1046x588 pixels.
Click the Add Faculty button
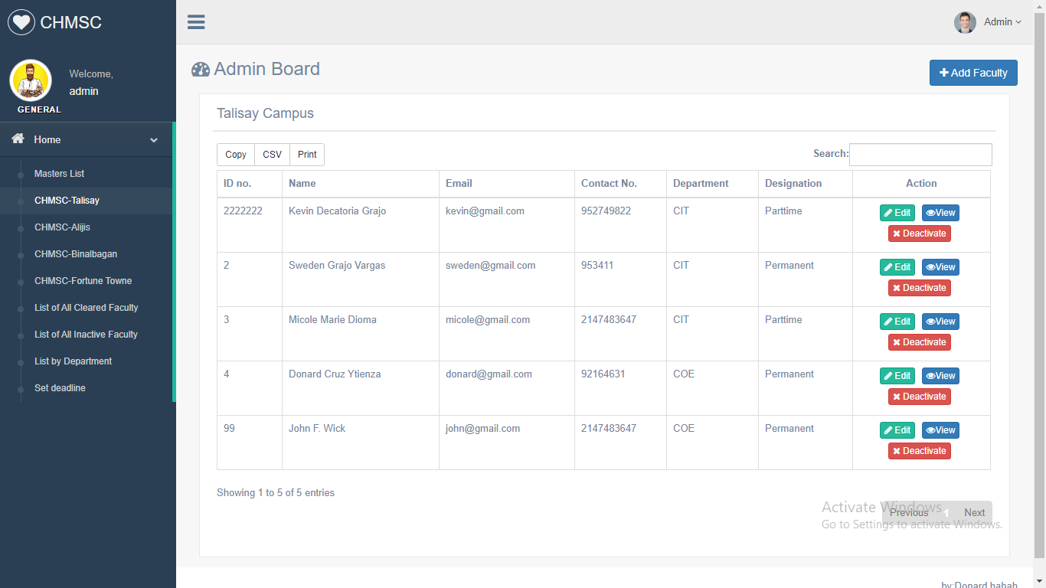point(973,72)
